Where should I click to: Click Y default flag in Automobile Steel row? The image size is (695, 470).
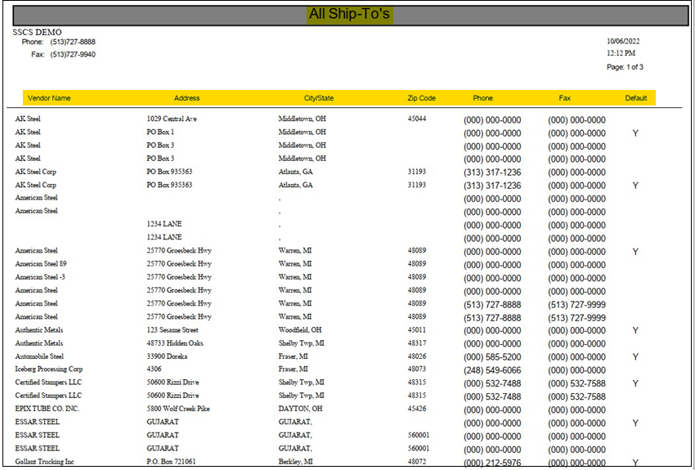(x=635, y=357)
